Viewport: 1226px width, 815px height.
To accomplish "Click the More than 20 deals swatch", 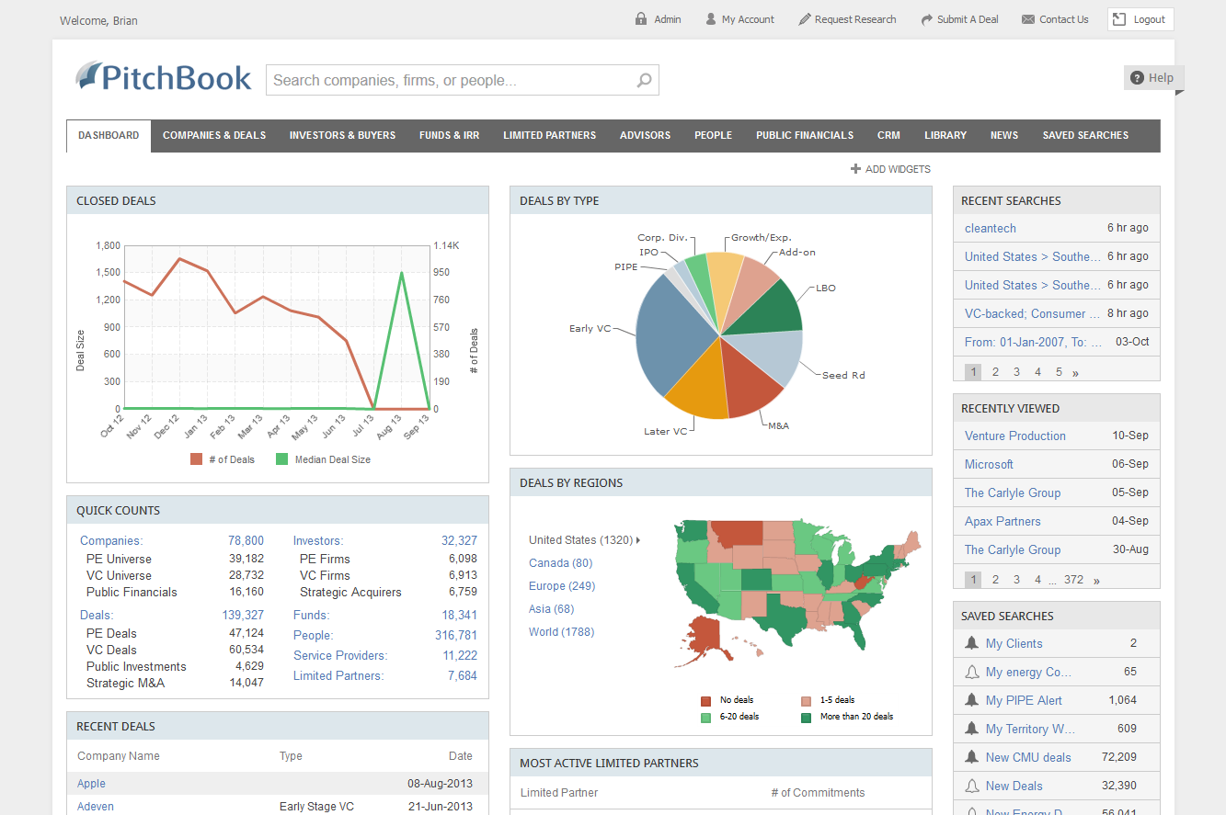I will click(x=806, y=717).
